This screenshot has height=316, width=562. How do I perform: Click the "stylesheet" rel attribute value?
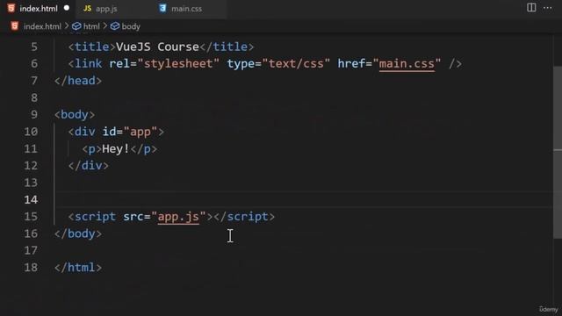[178, 64]
